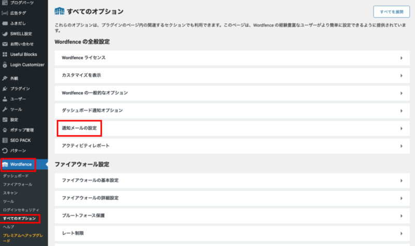Click the SWELL設定 icon in sidebar
The width and height of the screenshot is (415, 246).
[5, 34]
